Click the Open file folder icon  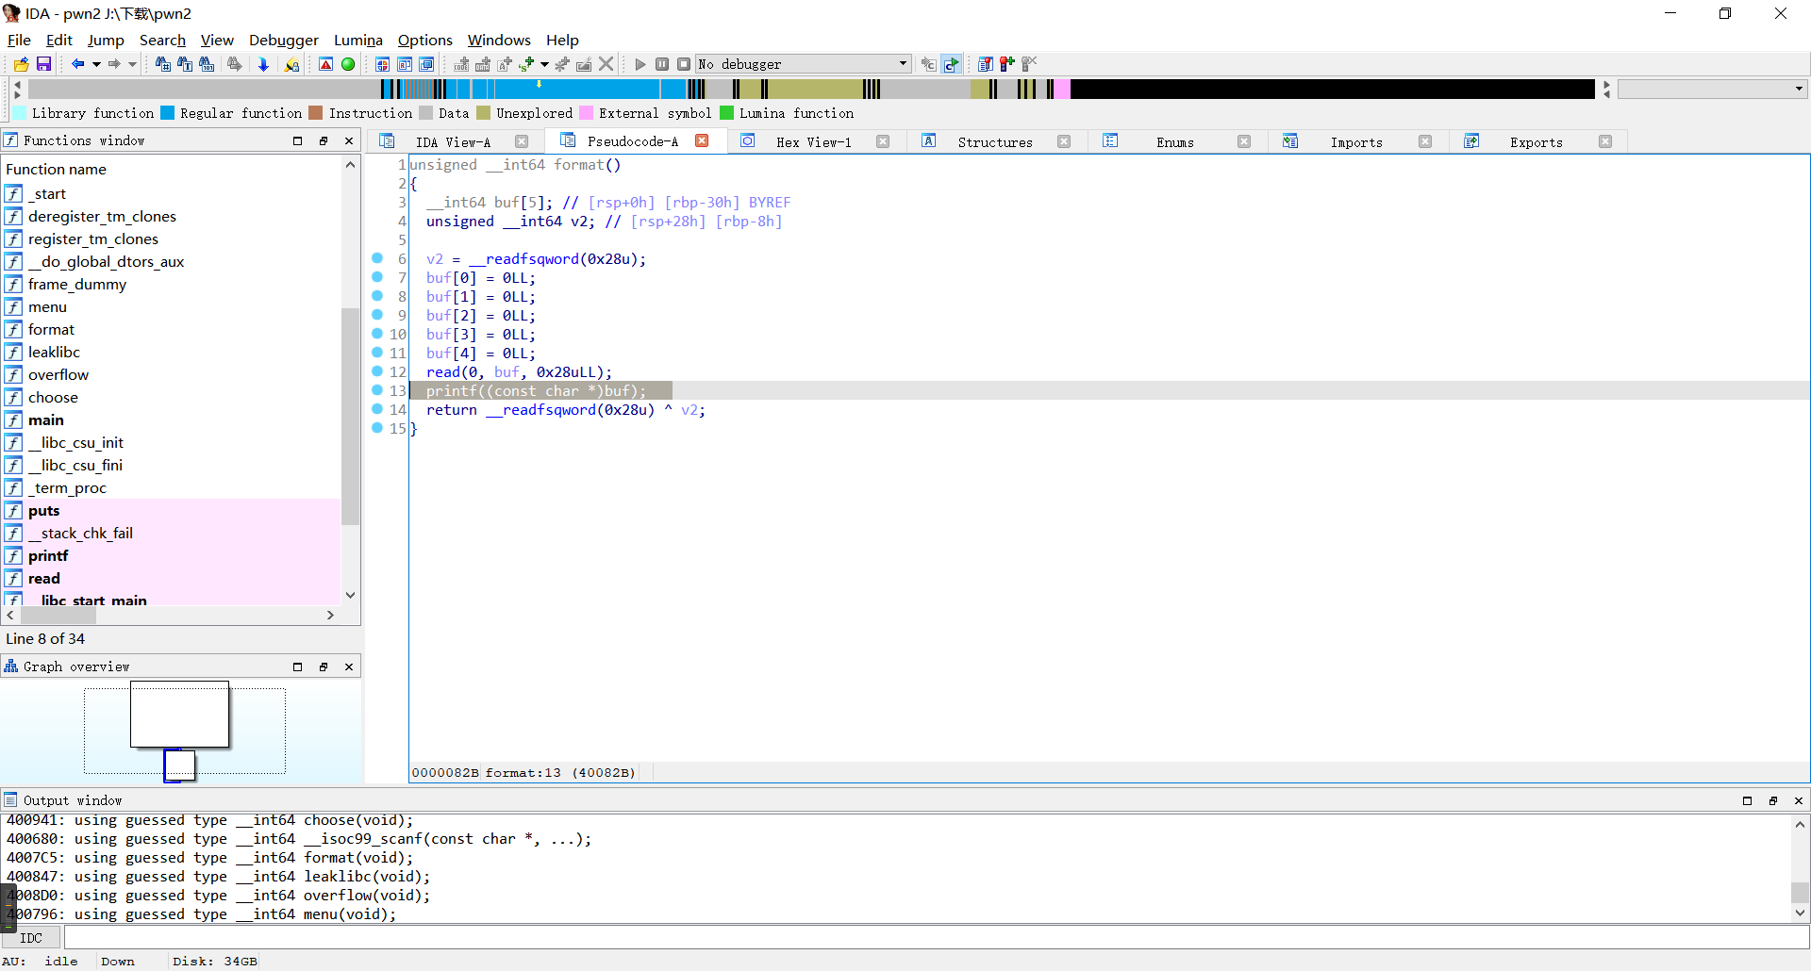point(21,64)
